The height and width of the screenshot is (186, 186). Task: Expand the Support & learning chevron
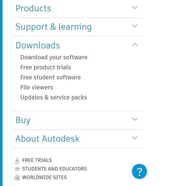click(x=135, y=26)
